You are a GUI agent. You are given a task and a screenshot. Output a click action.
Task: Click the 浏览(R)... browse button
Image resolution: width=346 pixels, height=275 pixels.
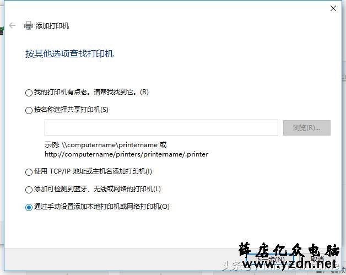[x=307, y=128]
